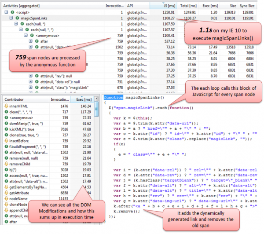Click the green icon beside access(null, *, true...
Viewport: 264px width, 234px height.
click(6, 175)
